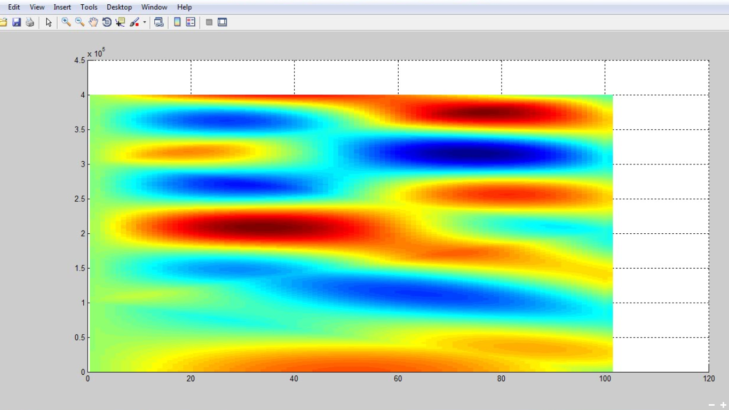
Task: Toggle the Insert Colorbar button
Action: (177, 22)
